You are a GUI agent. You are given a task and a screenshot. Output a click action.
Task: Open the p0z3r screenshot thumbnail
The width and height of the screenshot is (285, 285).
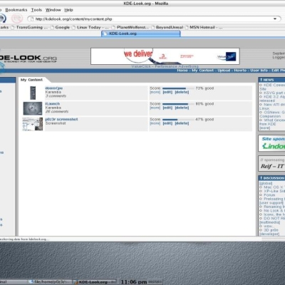tap(33, 124)
